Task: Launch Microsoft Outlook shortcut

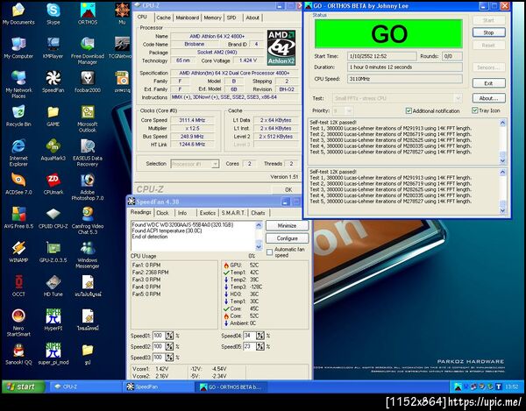Action: [x=88, y=119]
